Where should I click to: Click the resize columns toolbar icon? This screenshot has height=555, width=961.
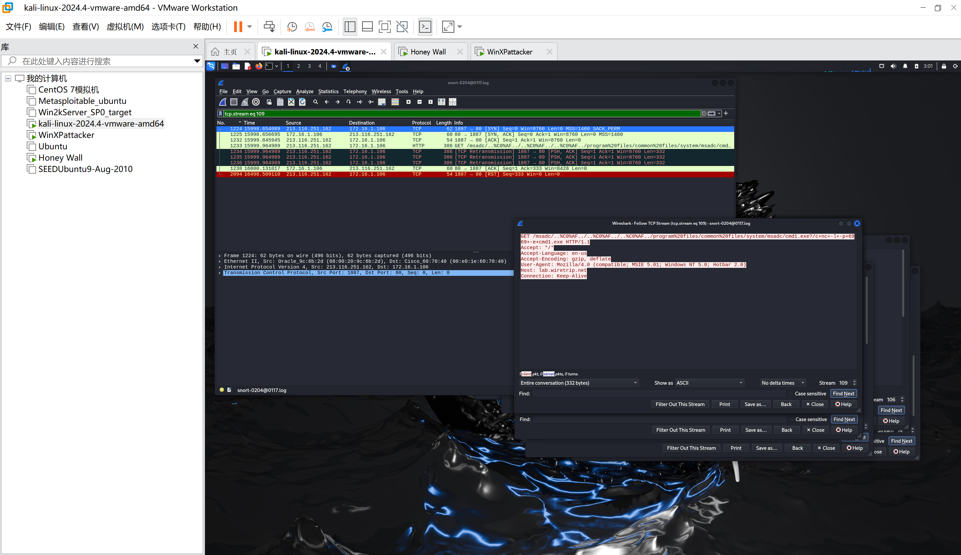point(442,102)
